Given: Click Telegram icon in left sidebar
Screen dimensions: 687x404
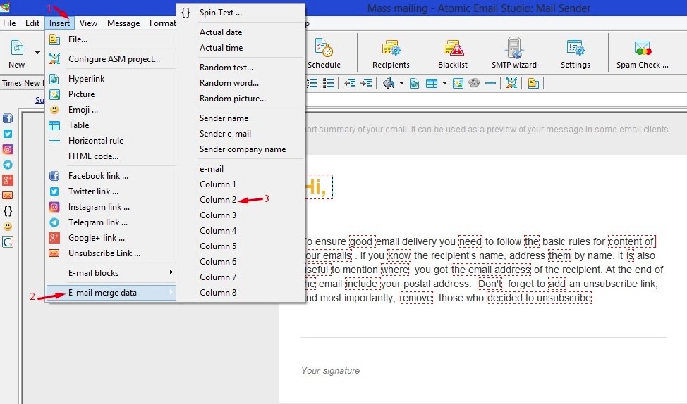Looking at the screenshot, I should [8, 165].
